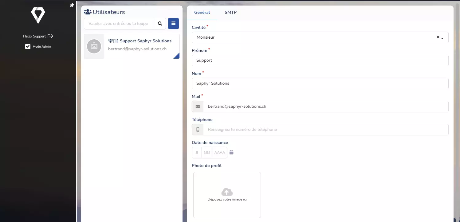
Task: Click the calendar icon for birth date
Action: [231, 152]
